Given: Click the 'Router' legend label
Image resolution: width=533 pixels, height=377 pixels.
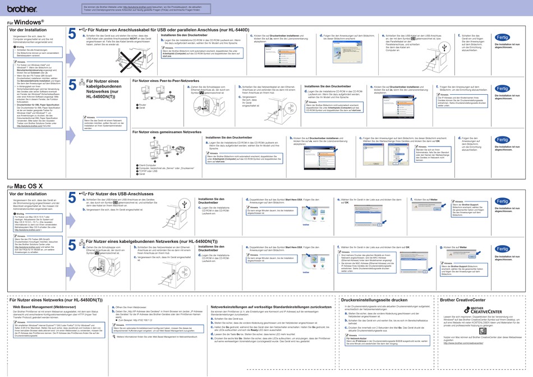Looking at the screenshot, I should pyautogui.click(x=143, y=105).
